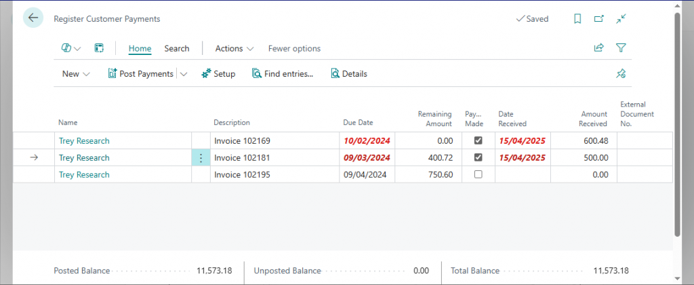Select the Search menu item
The width and height of the screenshot is (694, 285).
[177, 48]
